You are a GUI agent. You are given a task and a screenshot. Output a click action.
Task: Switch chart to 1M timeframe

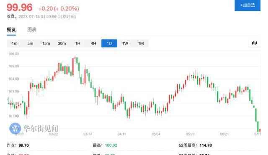[x=141, y=43]
